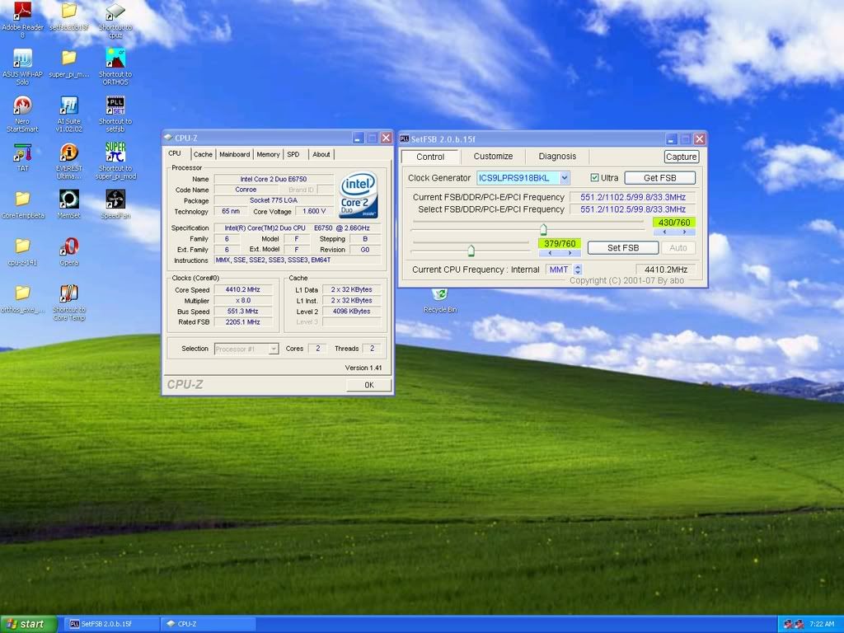Click the SpeedFan desktop icon

(115, 199)
